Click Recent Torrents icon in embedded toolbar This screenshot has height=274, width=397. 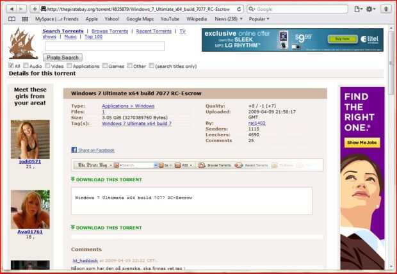coord(238,165)
